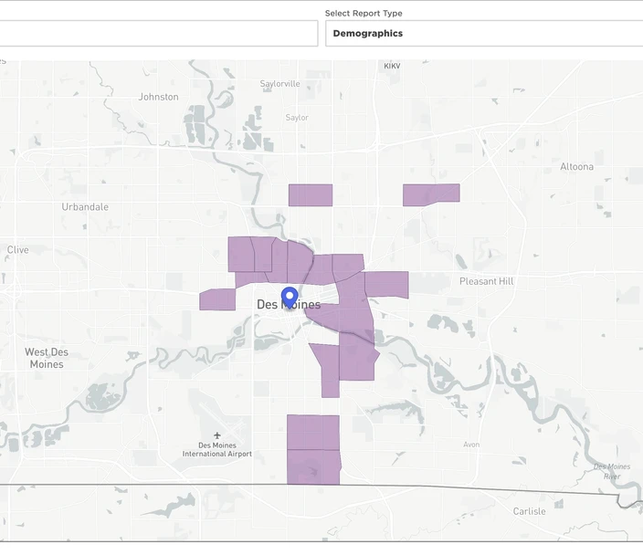Click the Urbandale city label
643x555 pixels.
[x=85, y=207]
